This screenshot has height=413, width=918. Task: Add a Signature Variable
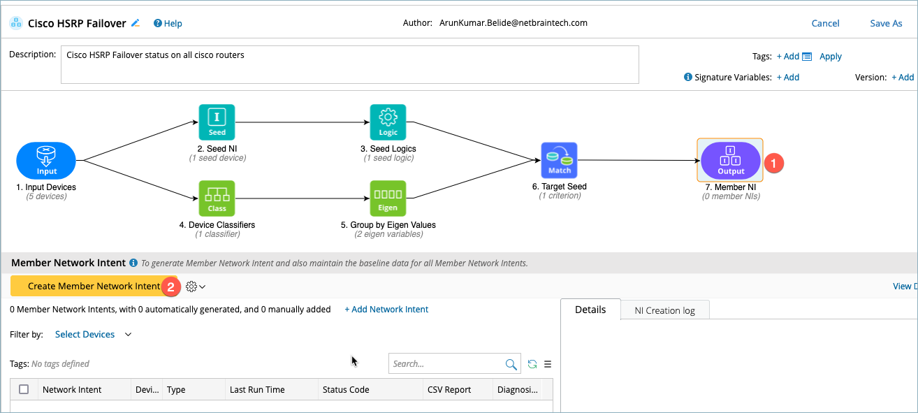pos(788,78)
